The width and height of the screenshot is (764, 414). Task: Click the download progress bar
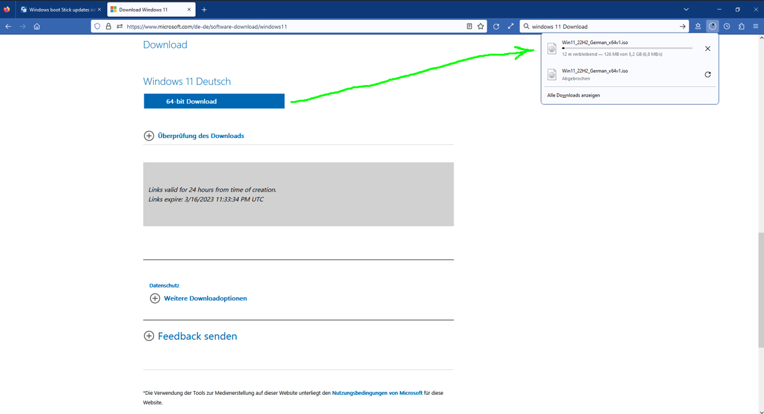pyautogui.click(x=627, y=48)
